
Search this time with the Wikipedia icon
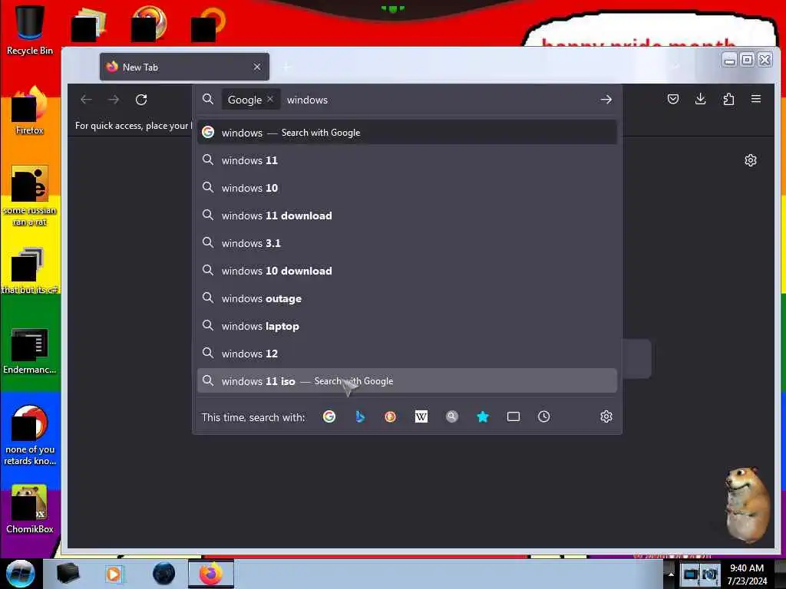click(x=421, y=416)
